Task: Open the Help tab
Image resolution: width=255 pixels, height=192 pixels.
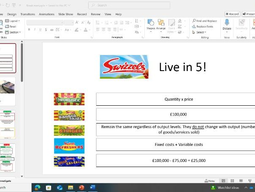Action: point(118,14)
